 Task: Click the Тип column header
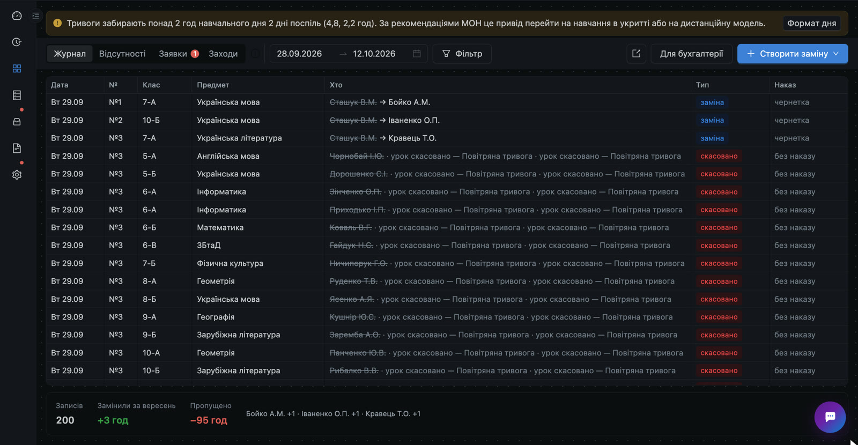702,85
